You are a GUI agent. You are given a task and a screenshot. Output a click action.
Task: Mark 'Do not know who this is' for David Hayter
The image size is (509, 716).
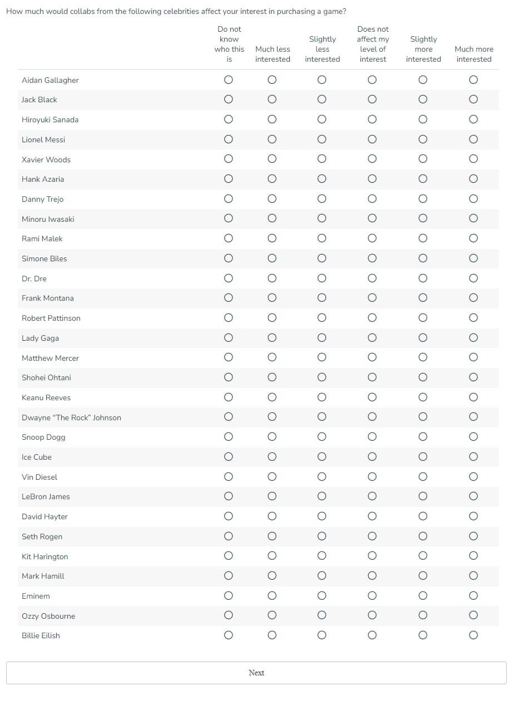(228, 516)
